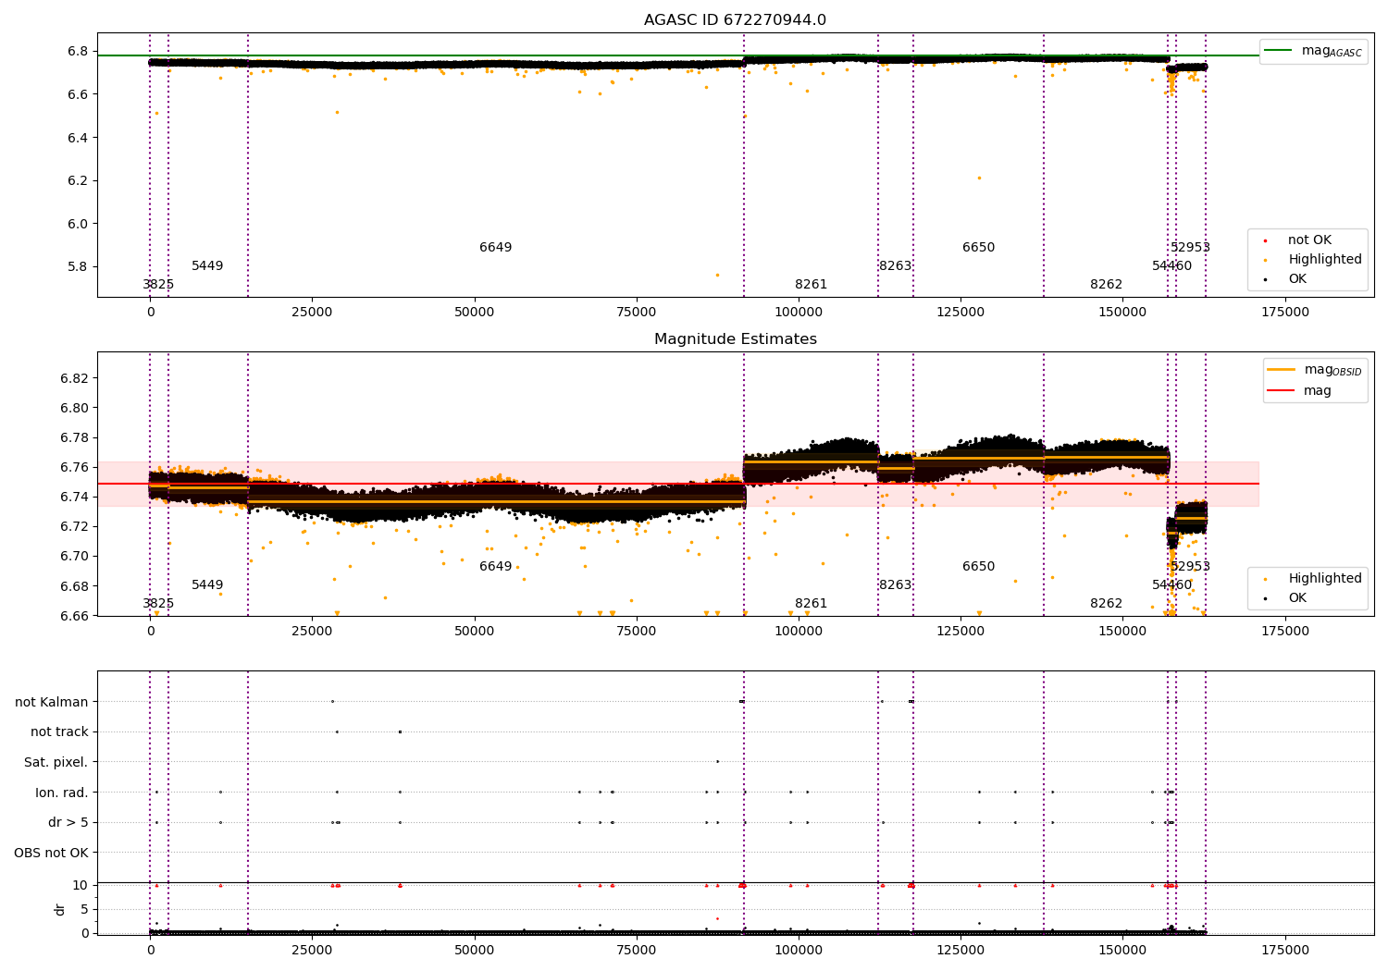Click x-axis tick 175000 in top plot
The height and width of the screenshot is (971, 1388).
click(1284, 313)
